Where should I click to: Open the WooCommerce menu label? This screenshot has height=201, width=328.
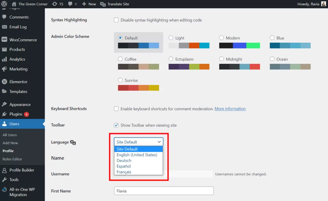23,40
